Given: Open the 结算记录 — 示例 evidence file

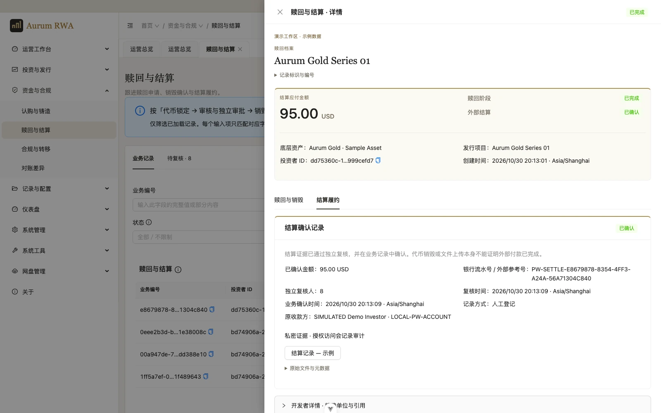Looking at the screenshot, I should (313, 353).
